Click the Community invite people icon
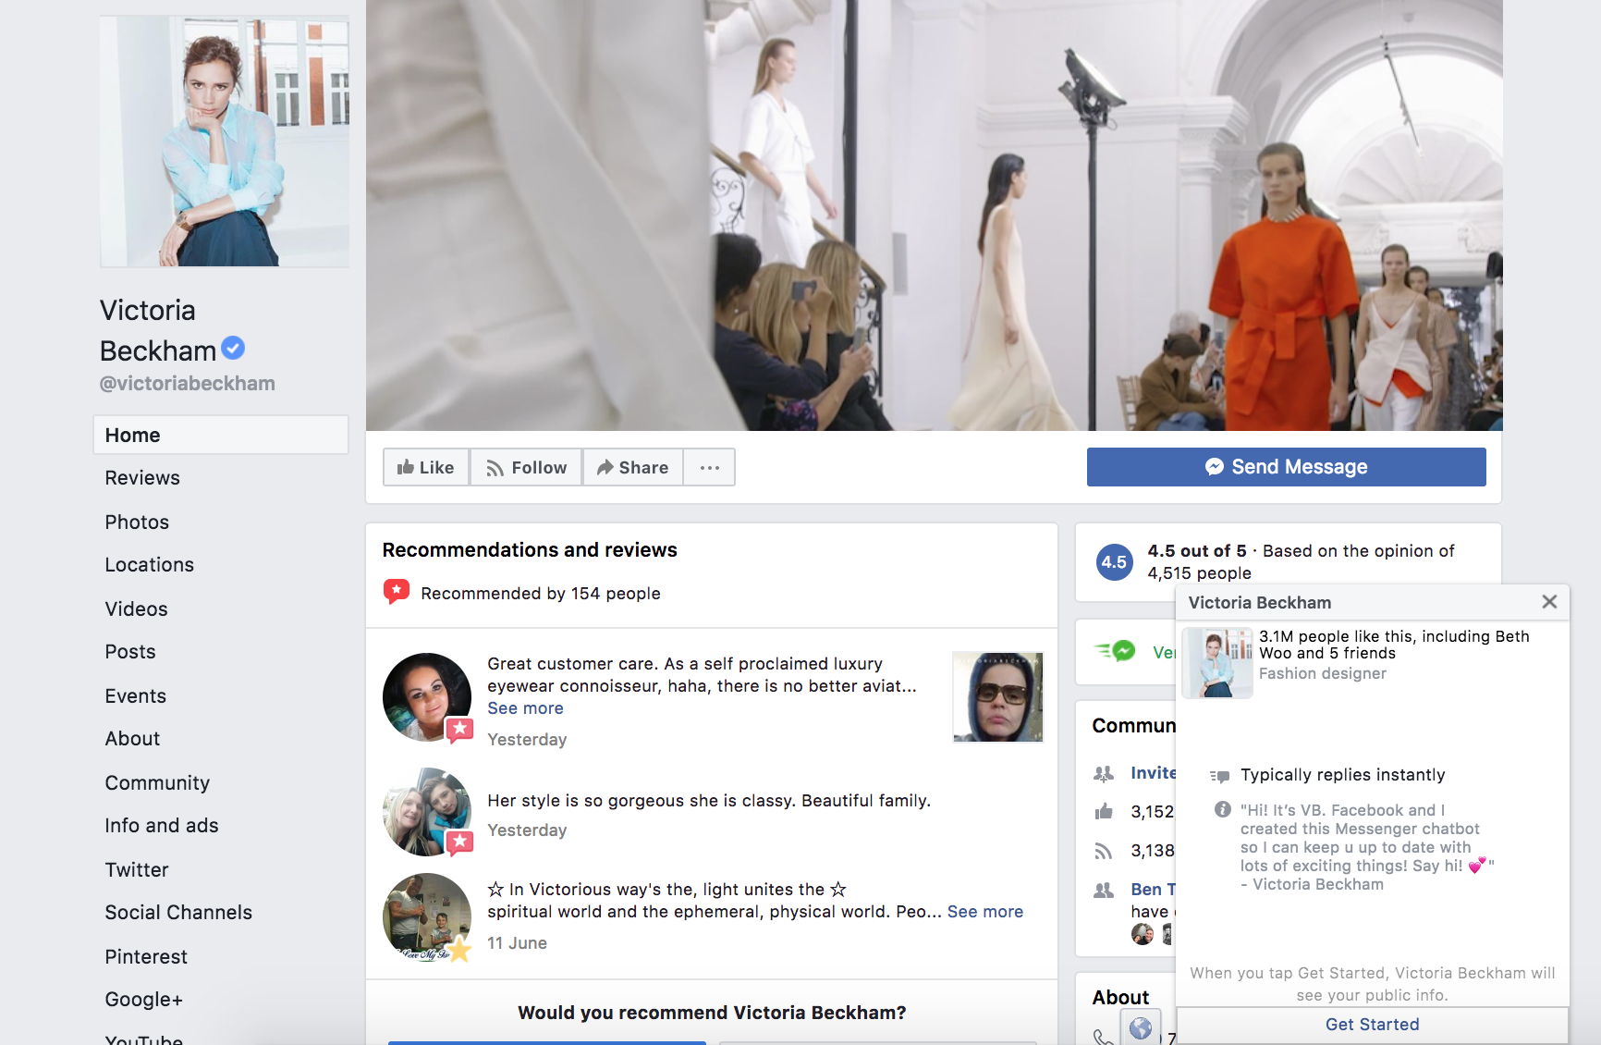 [x=1104, y=773]
